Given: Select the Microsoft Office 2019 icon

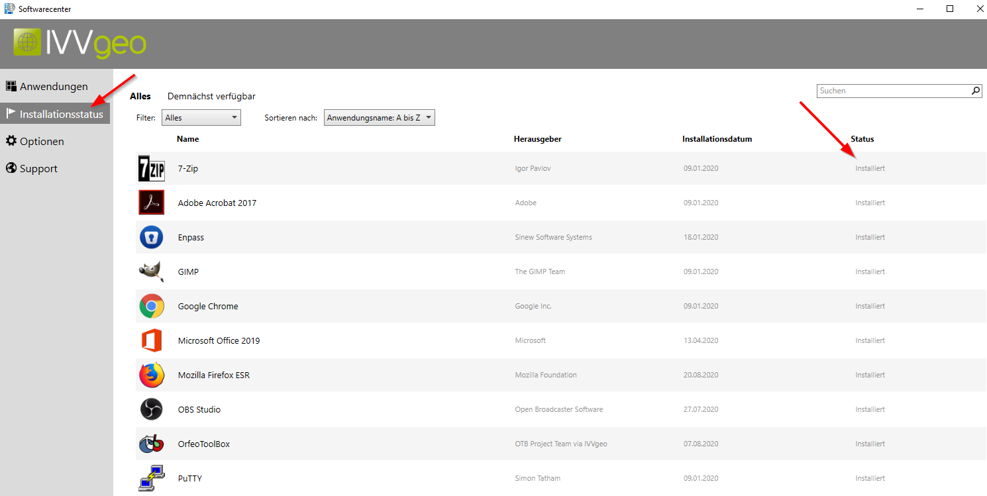Looking at the screenshot, I should (151, 340).
